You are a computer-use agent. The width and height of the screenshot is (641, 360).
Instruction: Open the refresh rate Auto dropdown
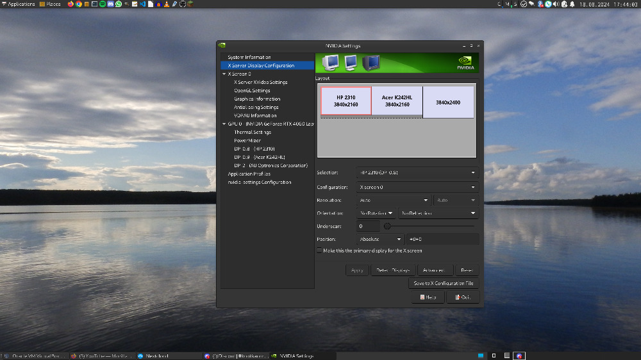click(455, 200)
